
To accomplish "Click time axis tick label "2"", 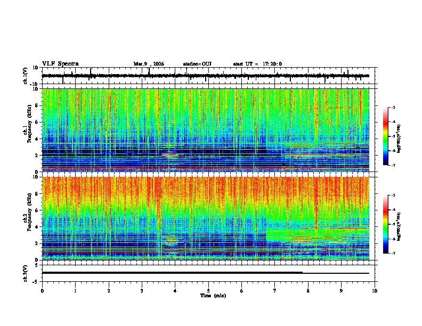I will coord(109,291).
